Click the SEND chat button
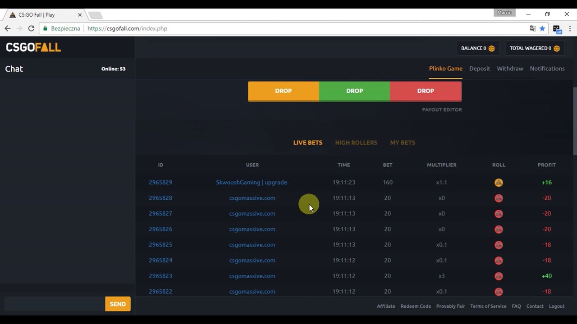Screen dimensions: 577x324 coord(118,304)
